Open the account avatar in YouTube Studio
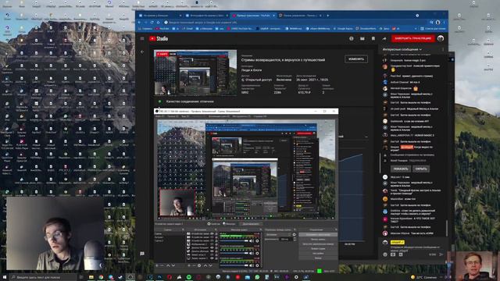Screen dimensions: 500x281 pos(441,38)
